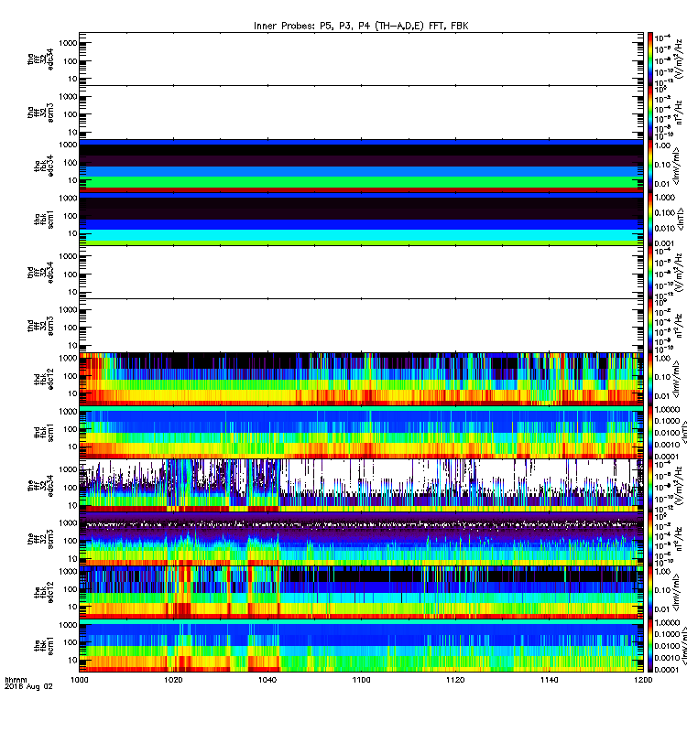This screenshot has height=732, width=687.
Task: Click the color bar beside the fbk scm1 panel
Action: pos(650,646)
